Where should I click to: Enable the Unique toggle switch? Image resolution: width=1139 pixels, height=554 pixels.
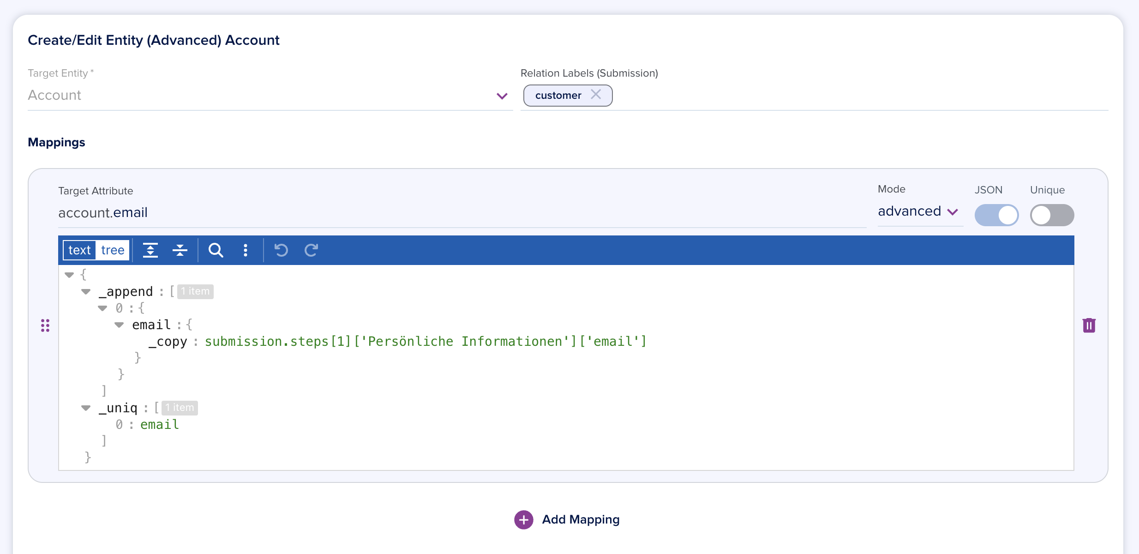(1052, 215)
